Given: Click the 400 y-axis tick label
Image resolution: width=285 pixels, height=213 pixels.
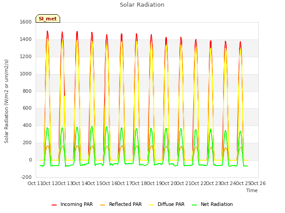Looking at the screenshot, I should (27, 125).
